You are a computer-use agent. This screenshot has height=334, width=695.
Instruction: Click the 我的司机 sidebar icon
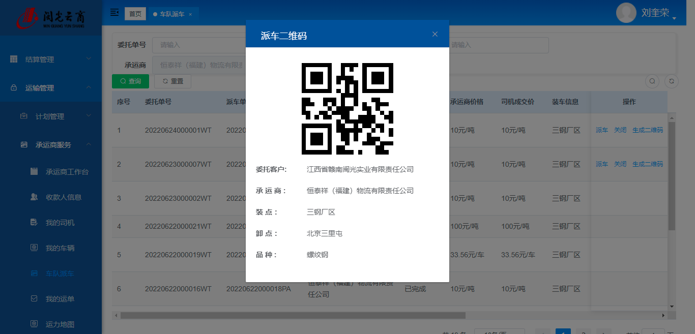point(34,223)
